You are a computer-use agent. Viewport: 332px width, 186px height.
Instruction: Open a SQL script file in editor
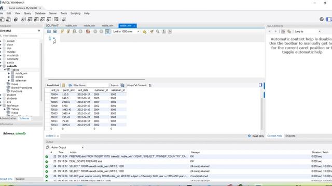pos(49,32)
